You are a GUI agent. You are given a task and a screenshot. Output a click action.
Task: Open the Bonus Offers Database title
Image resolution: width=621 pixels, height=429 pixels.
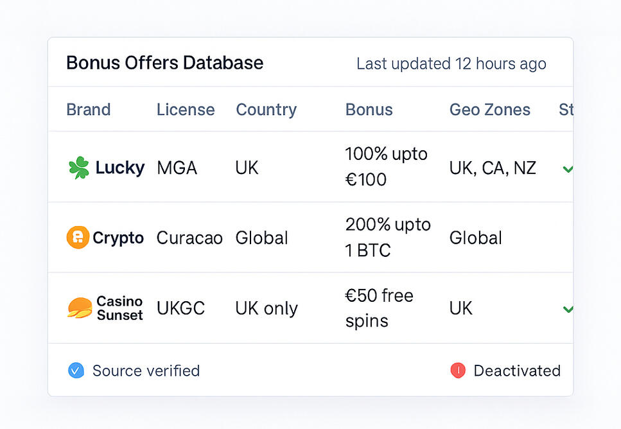pos(164,63)
